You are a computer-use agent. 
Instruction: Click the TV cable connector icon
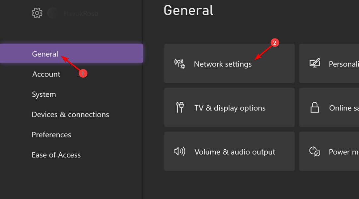[x=180, y=107]
